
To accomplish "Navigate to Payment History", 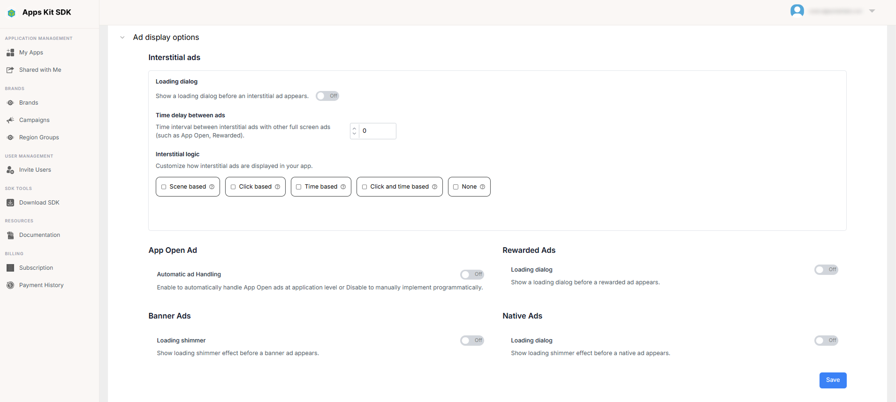I will tap(41, 285).
